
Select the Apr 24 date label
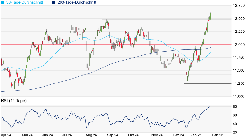(x=6, y=135)
